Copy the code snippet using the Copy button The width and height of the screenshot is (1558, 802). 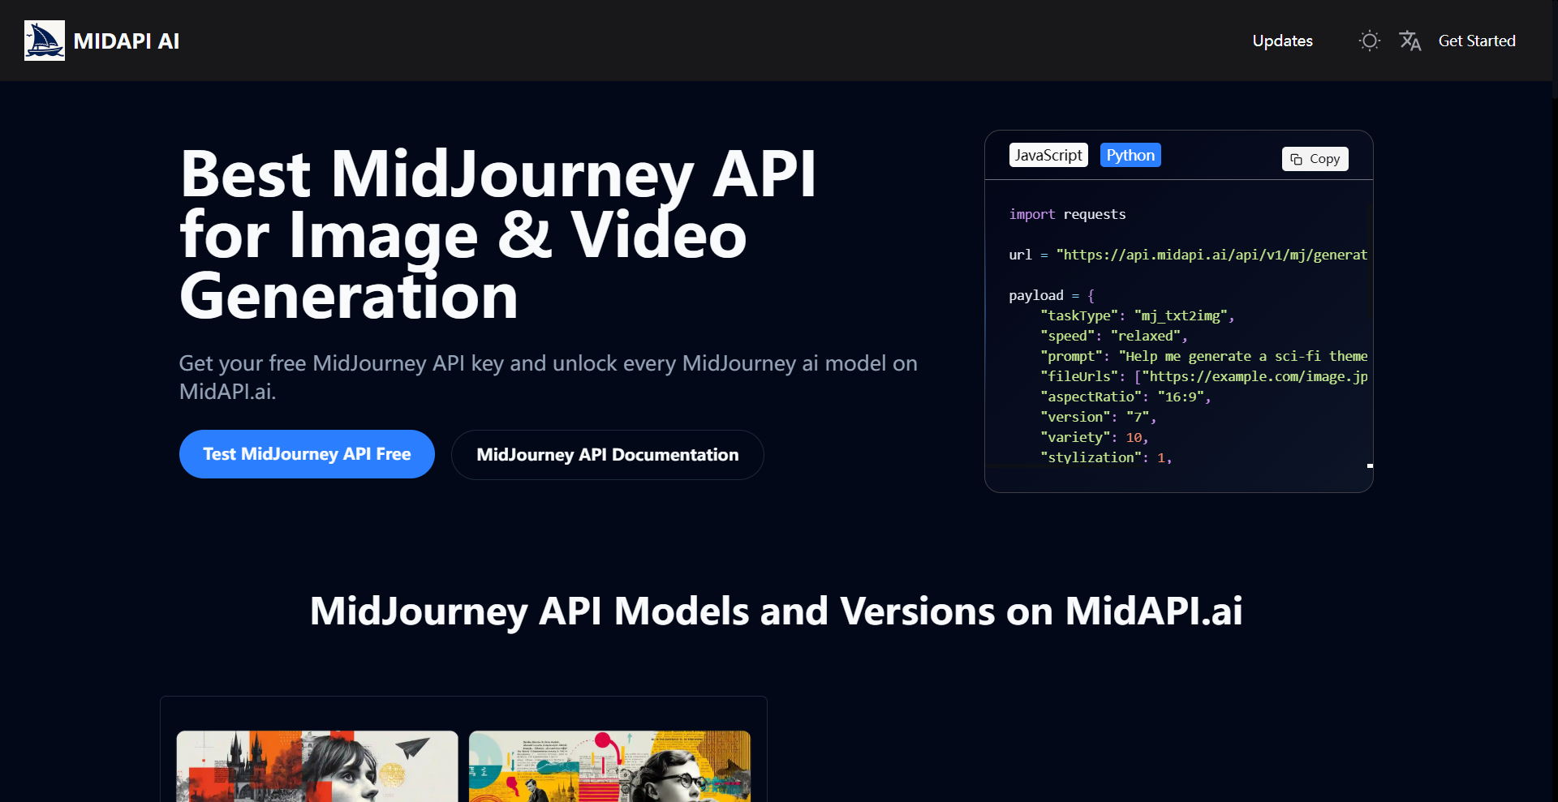point(1315,159)
